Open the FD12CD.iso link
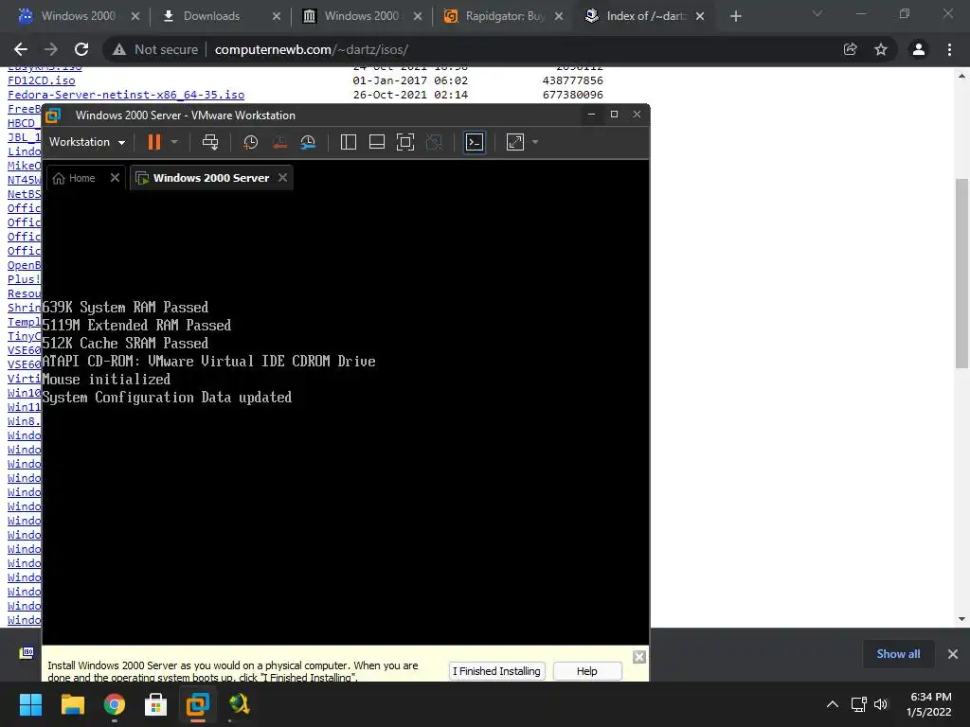The image size is (970, 727). pos(42,80)
